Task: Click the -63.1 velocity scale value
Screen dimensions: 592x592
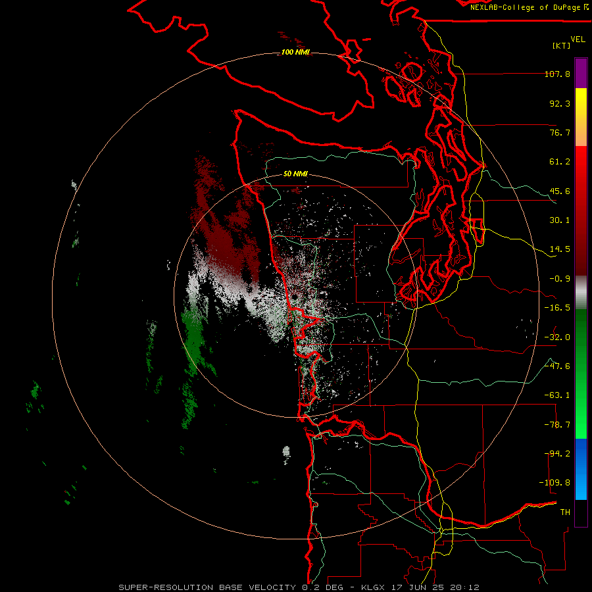Action: click(557, 395)
